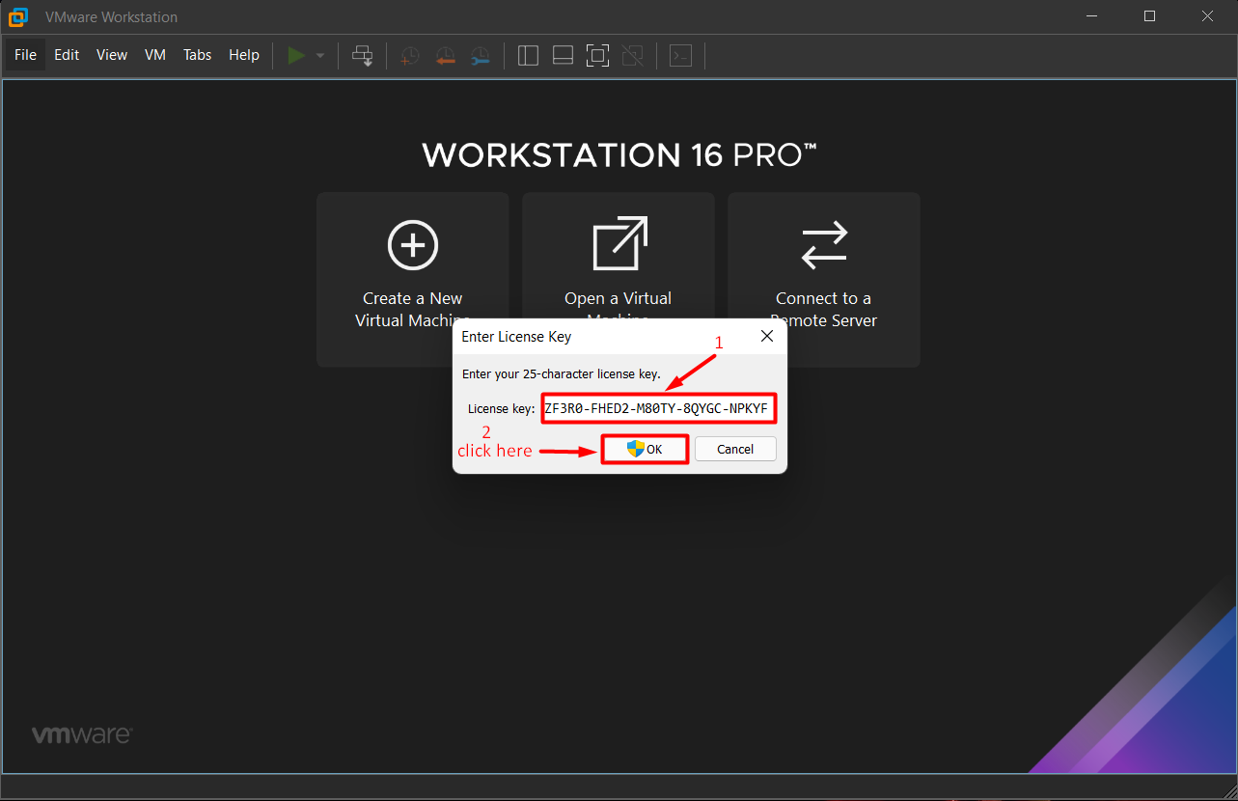1238x801 pixels.
Task: Cancel the Enter License Key dialog
Action: (734, 449)
